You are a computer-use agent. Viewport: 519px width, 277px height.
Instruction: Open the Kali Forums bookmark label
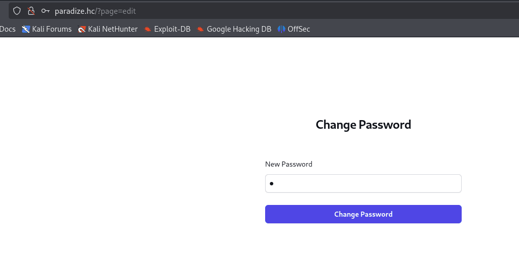click(52, 29)
